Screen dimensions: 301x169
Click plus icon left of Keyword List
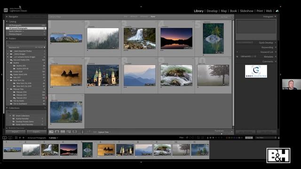[237, 52]
